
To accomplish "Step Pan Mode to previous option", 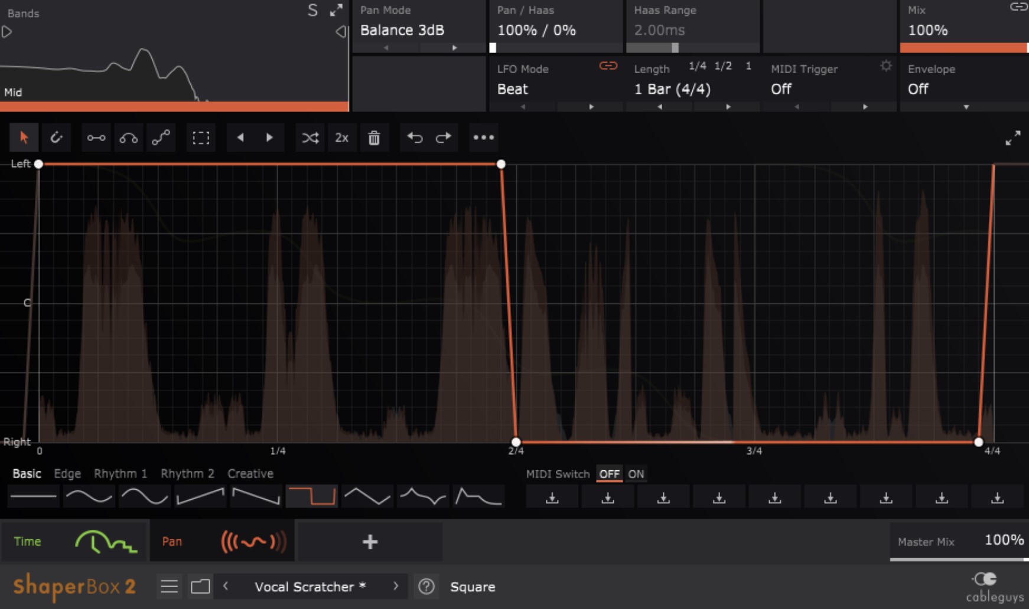I will coord(386,48).
